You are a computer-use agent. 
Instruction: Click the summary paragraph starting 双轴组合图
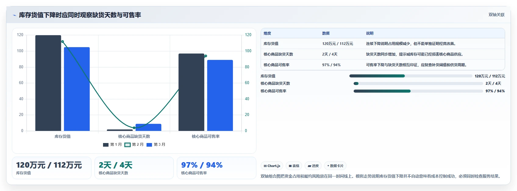[381, 176]
